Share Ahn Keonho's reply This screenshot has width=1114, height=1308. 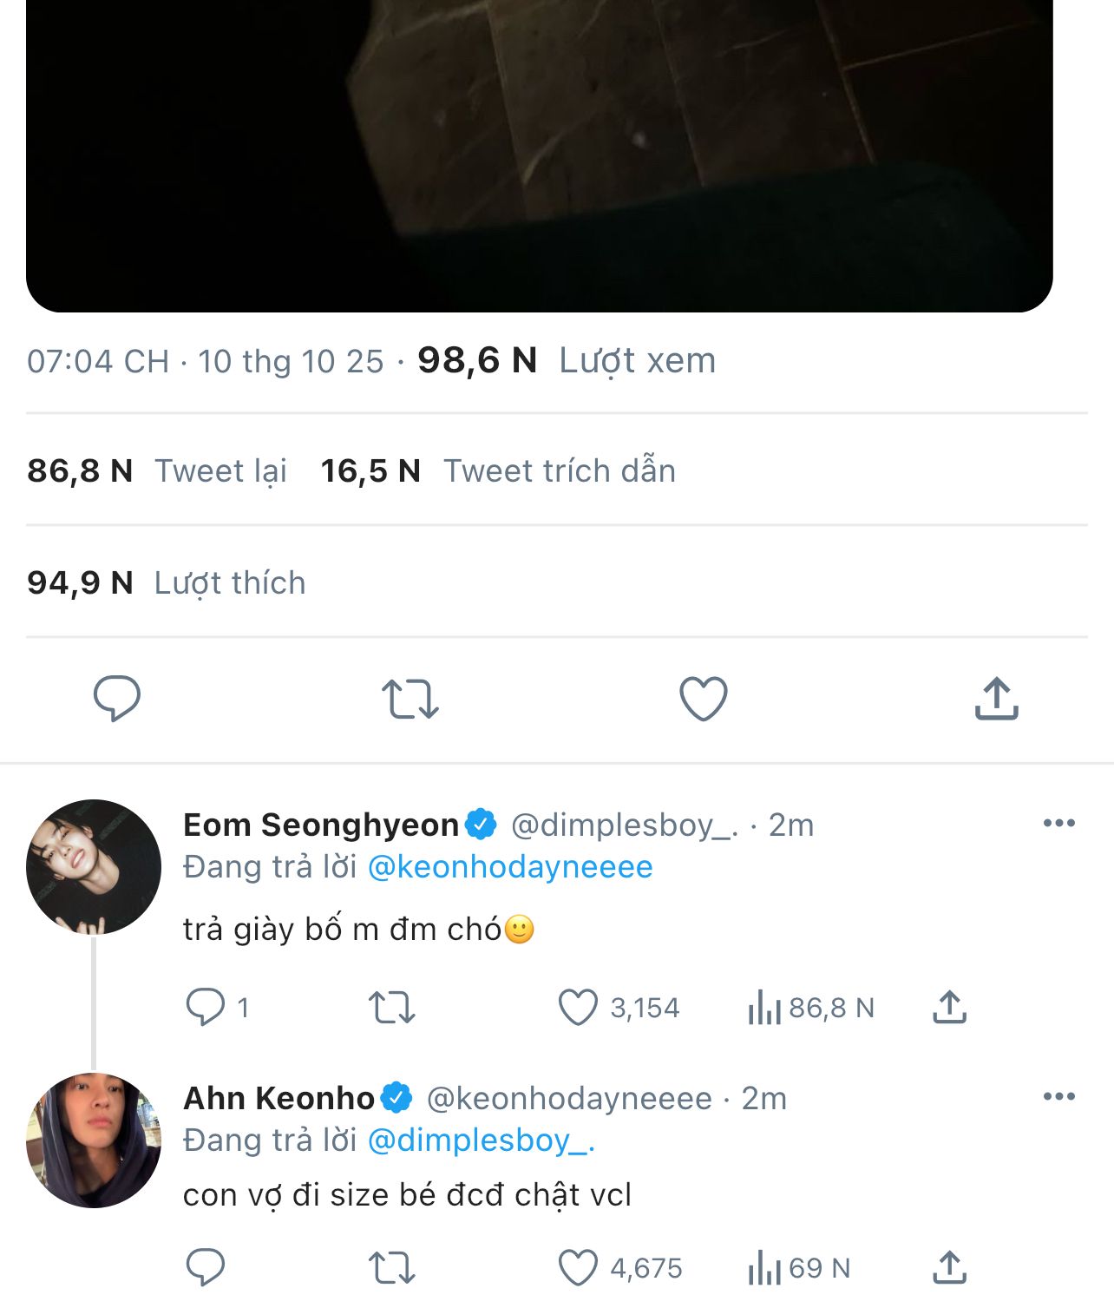pyautogui.click(x=950, y=1268)
